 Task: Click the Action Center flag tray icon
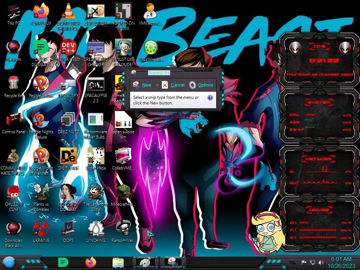304,262
